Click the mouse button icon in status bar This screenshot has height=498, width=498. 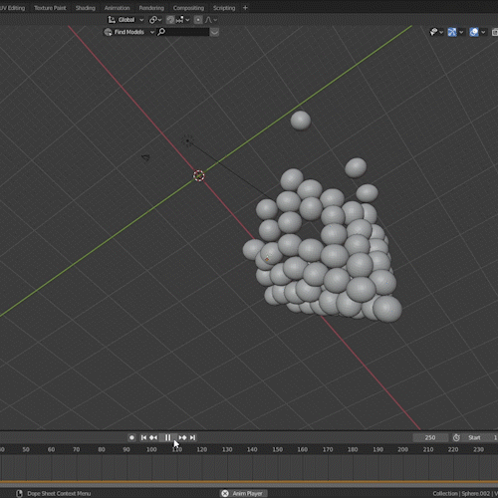point(19,493)
